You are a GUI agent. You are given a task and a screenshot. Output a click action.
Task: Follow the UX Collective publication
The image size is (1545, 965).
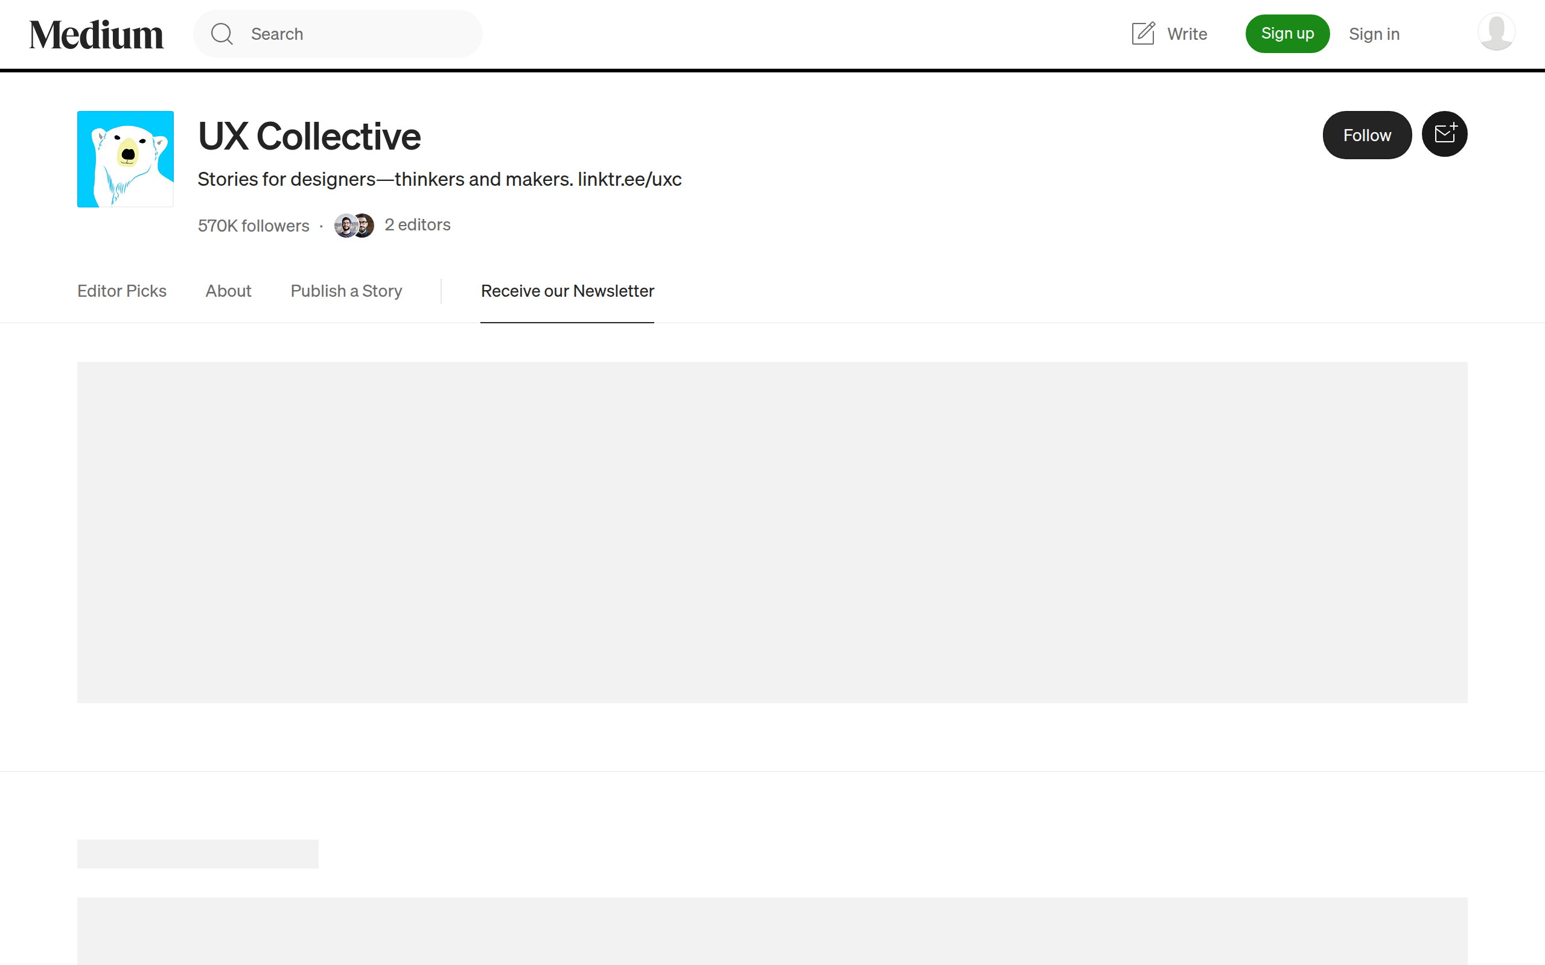[1366, 135]
